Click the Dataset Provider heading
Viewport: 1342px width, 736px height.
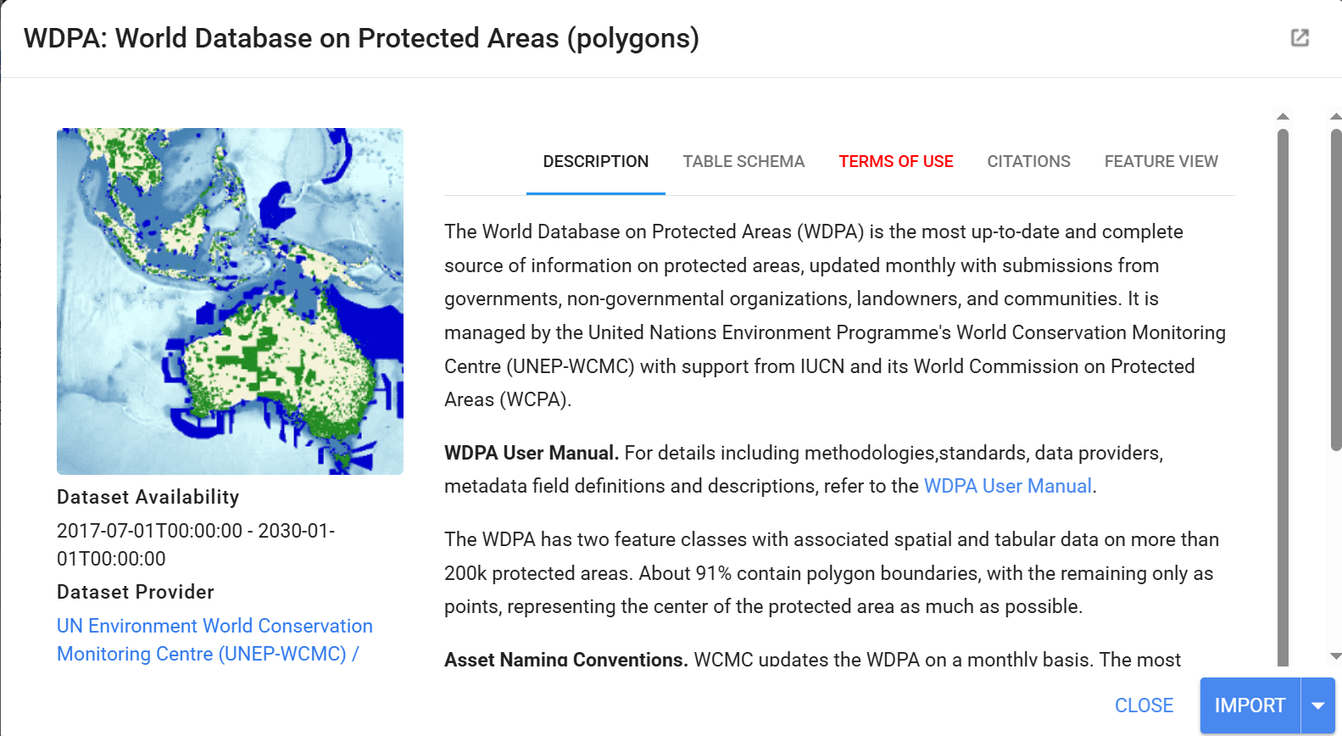136,592
